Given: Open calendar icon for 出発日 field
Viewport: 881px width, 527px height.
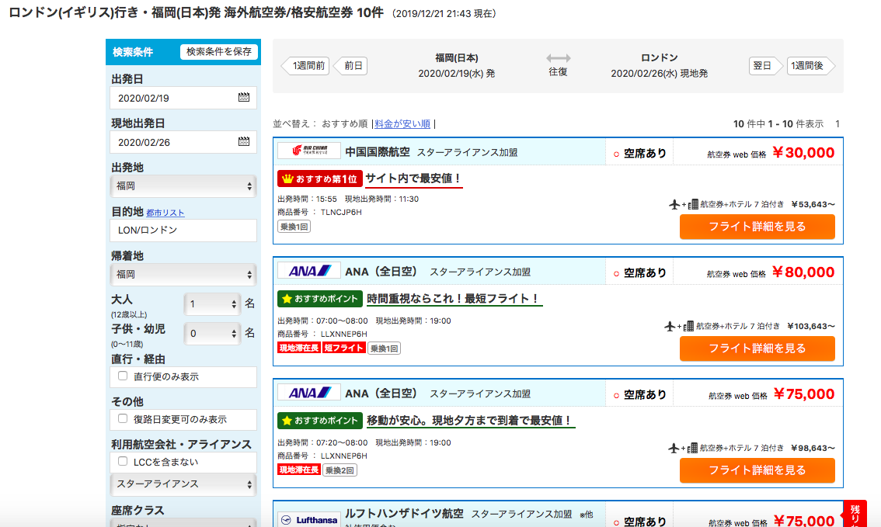Looking at the screenshot, I should [x=244, y=97].
